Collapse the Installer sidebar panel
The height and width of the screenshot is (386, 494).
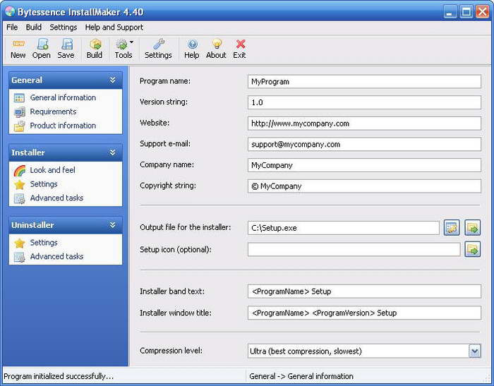112,152
